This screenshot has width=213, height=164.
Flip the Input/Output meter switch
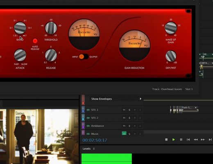[84, 57]
